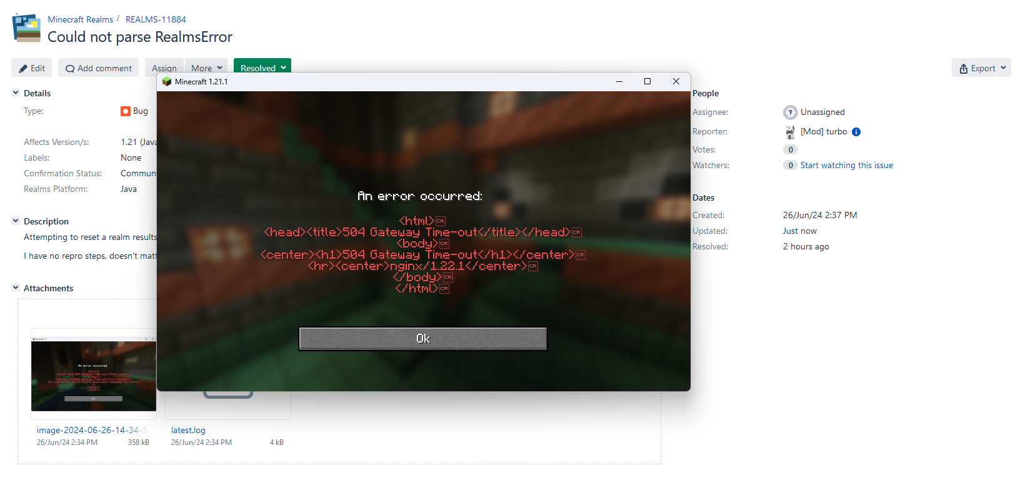Open the latest.log attachment link
1023x480 pixels.
188,431
